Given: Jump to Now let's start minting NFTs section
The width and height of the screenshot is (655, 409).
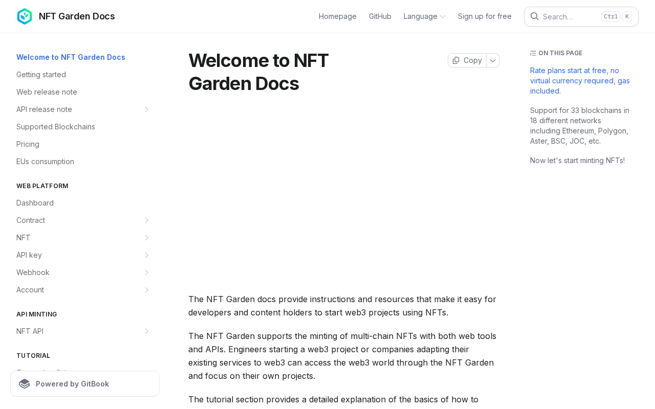Looking at the screenshot, I should (577, 161).
